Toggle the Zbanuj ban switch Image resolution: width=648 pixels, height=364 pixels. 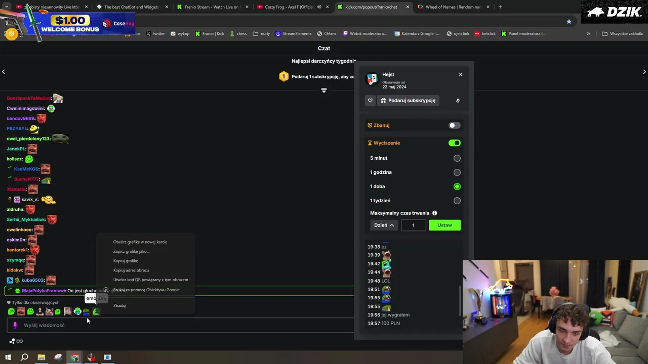[455, 125]
